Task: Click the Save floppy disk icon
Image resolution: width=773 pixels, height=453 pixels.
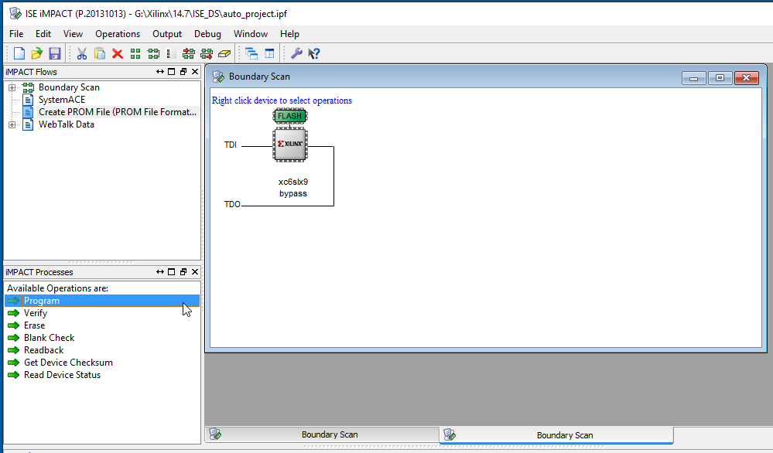Action: click(x=54, y=53)
